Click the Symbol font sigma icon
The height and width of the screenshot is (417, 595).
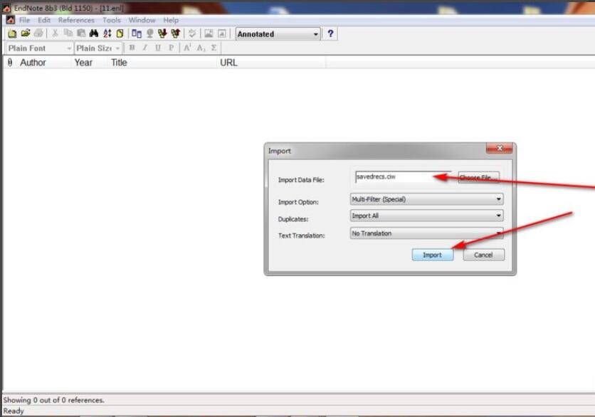[214, 48]
